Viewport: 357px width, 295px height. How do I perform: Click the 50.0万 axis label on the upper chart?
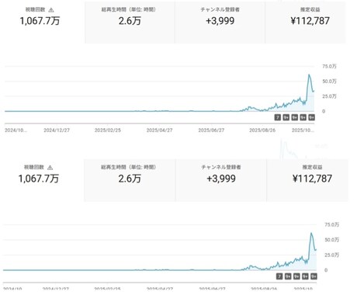click(x=329, y=82)
